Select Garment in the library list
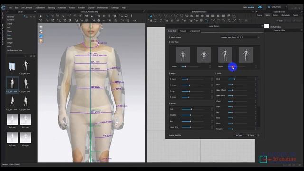 click(10, 20)
